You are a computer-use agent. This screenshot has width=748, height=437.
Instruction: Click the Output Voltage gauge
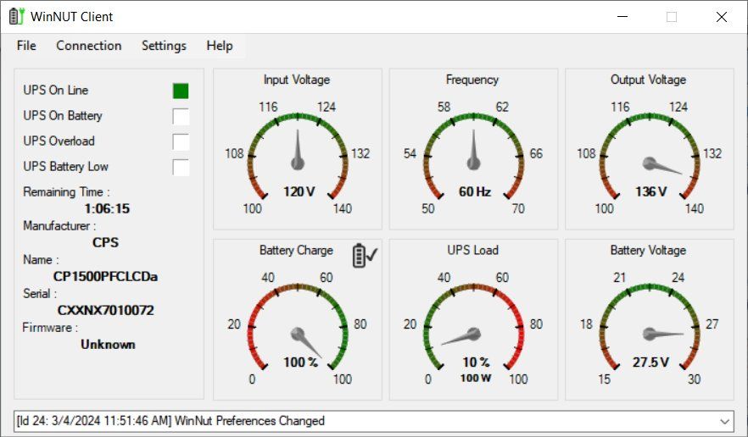650,152
